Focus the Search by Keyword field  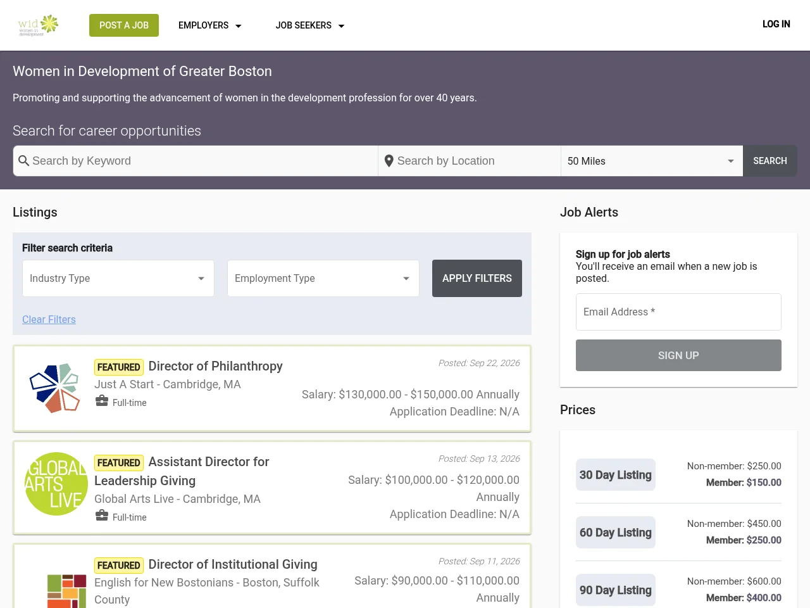196,161
